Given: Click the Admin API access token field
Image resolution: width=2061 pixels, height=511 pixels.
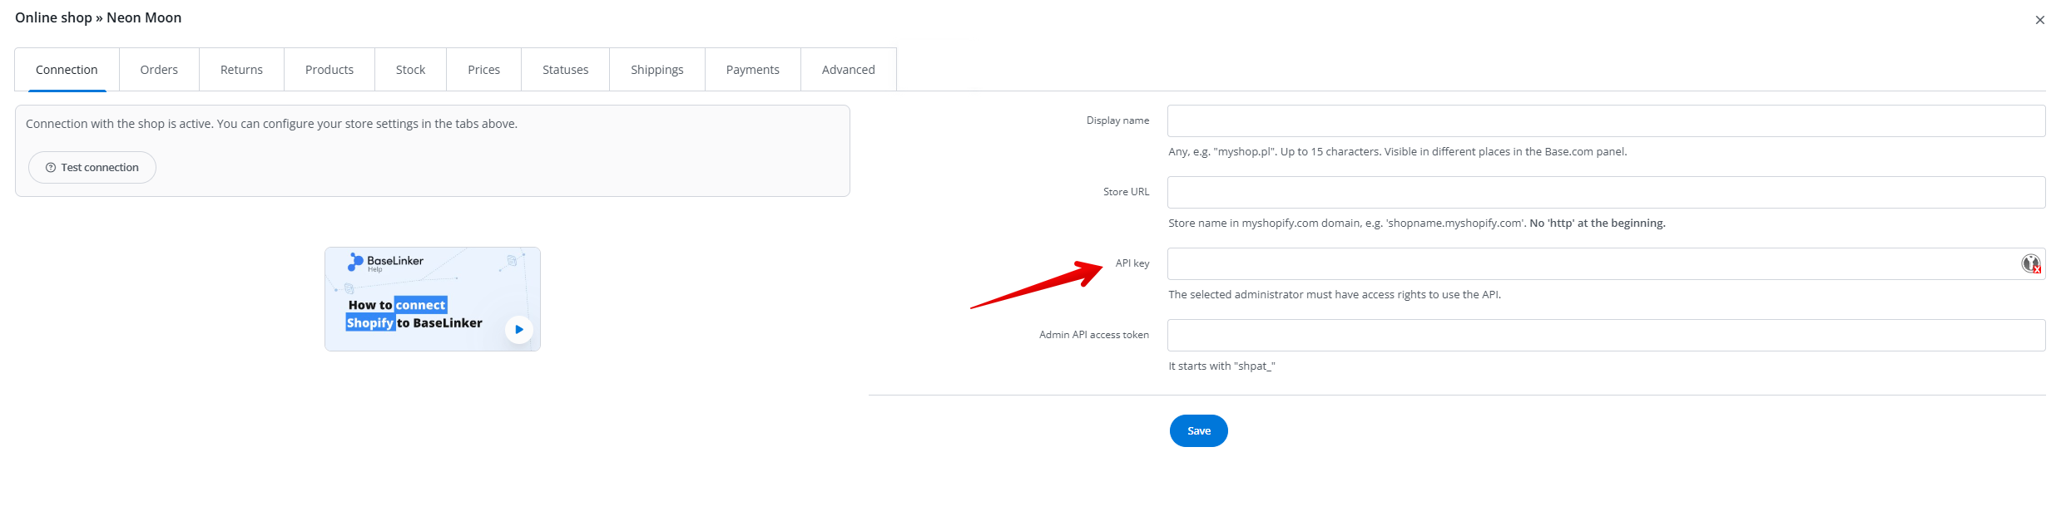Looking at the screenshot, I should [1605, 336].
